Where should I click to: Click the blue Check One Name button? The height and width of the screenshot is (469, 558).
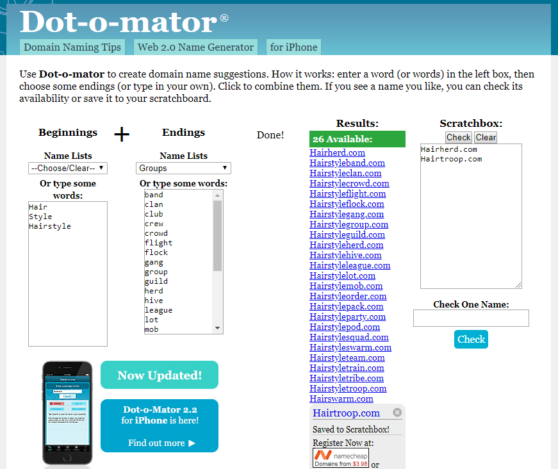click(x=471, y=339)
